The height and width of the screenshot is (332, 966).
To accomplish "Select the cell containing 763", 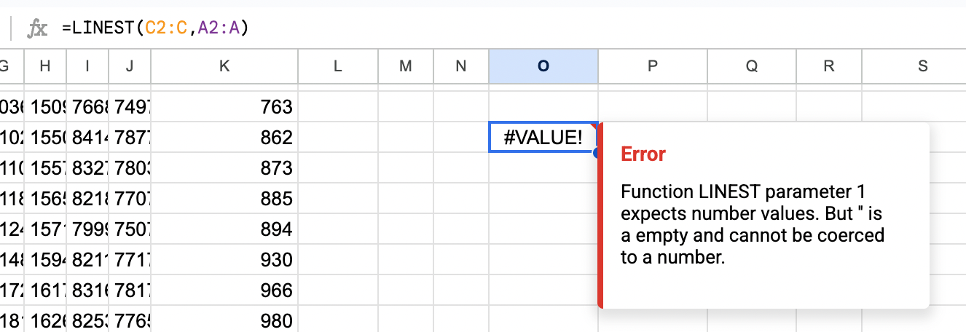I will point(224,107).
